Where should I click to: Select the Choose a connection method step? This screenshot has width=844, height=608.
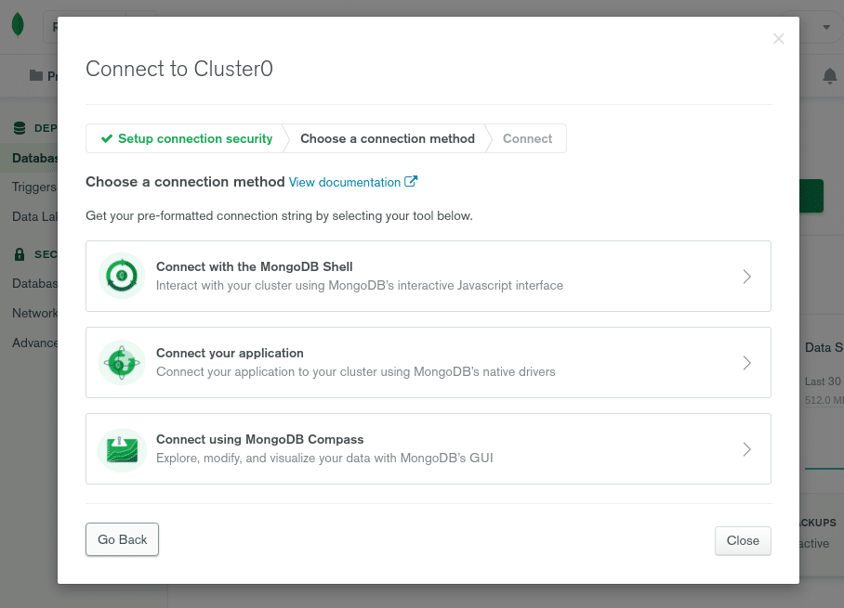(x=387, y=138)
